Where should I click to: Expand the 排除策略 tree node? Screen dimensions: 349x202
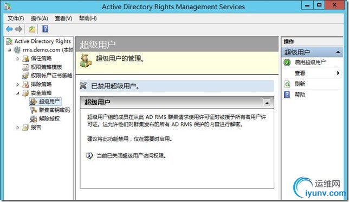(18, 85)
